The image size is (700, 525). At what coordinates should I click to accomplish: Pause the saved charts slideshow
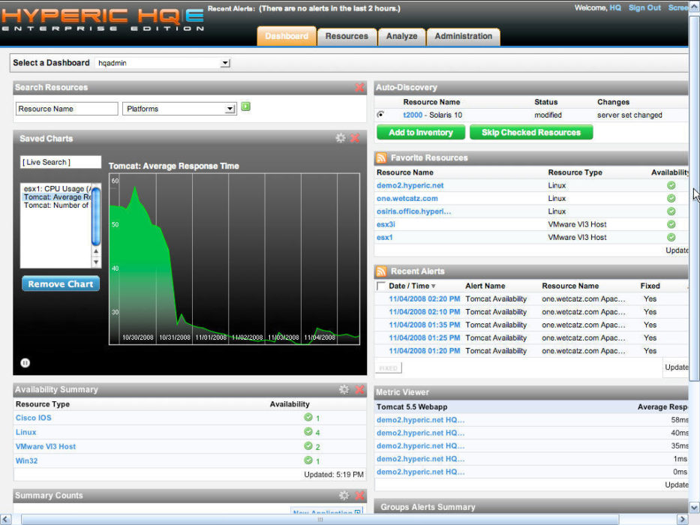coord(26,363)
